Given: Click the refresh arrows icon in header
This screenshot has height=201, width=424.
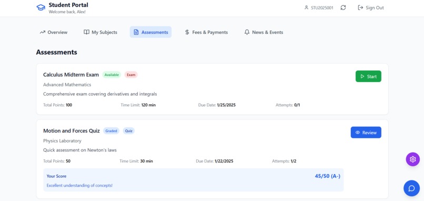Looking at the screenshot, I should [x=343, y=7].
